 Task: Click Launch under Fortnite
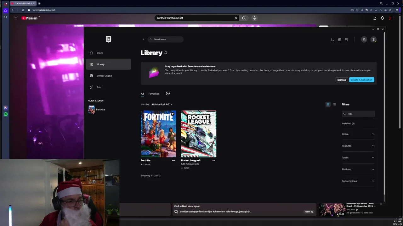145,164
